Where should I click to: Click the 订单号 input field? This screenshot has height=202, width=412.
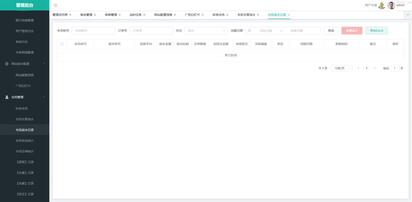151,31
